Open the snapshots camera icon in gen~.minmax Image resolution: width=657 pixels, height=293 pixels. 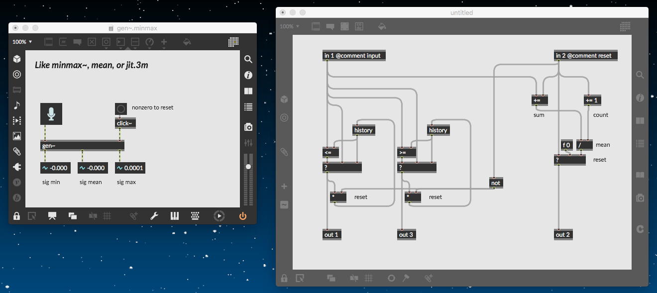248,127
